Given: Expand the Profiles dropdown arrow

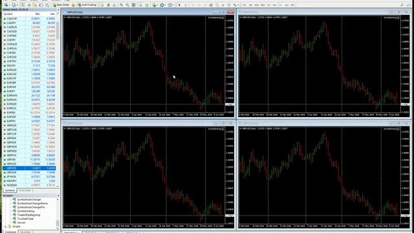Looking at the screenshot, I should [x=17, y=5].
